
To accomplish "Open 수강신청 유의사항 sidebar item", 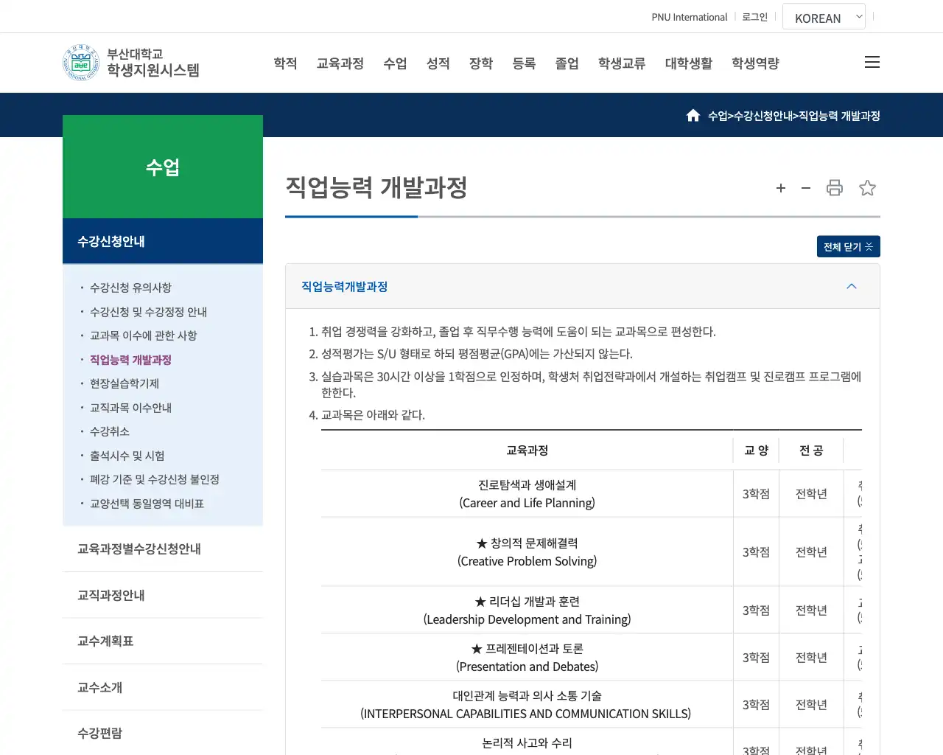I will pos(130,288).
